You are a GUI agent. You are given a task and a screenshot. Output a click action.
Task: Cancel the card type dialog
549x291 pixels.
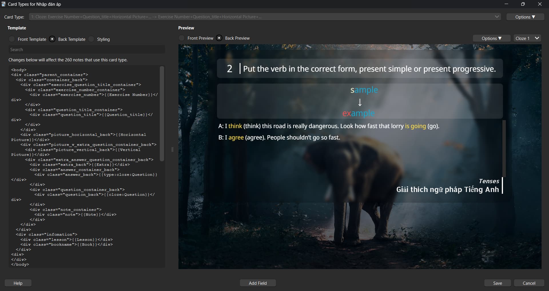[529, 283]
